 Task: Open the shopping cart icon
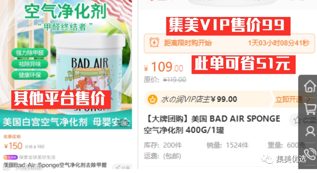click(310, 109)
